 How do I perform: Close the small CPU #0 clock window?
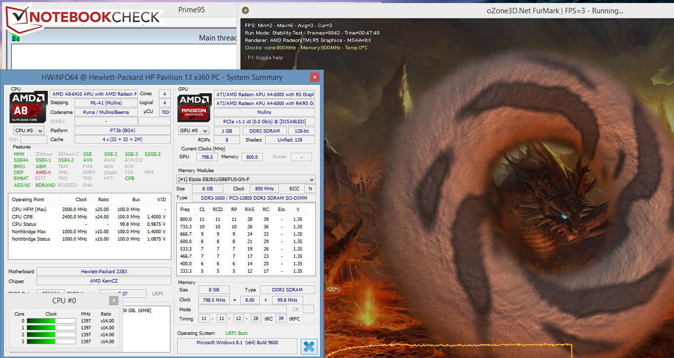[114, 300]
